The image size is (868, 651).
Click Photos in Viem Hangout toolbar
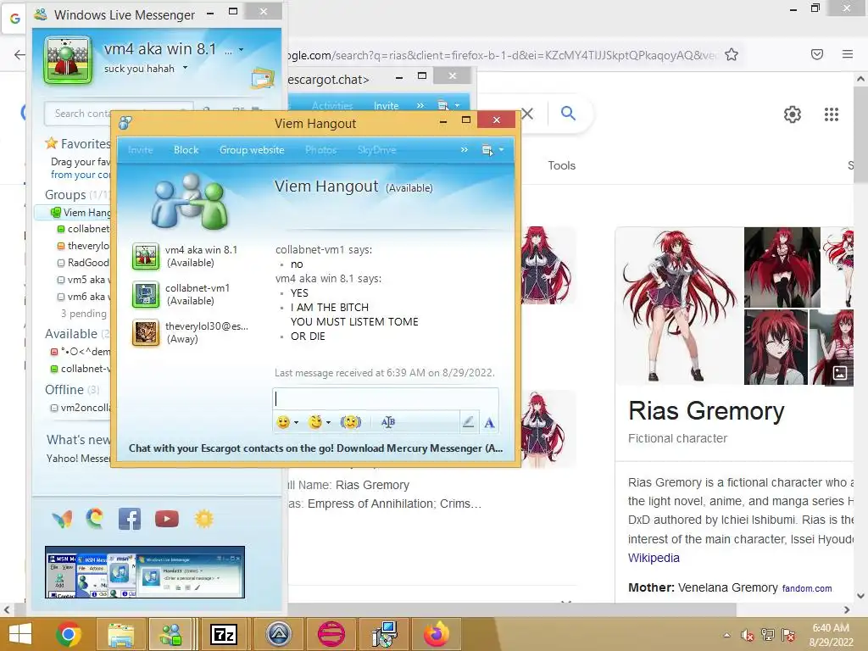pyautogui.click(x=320, y=150)
